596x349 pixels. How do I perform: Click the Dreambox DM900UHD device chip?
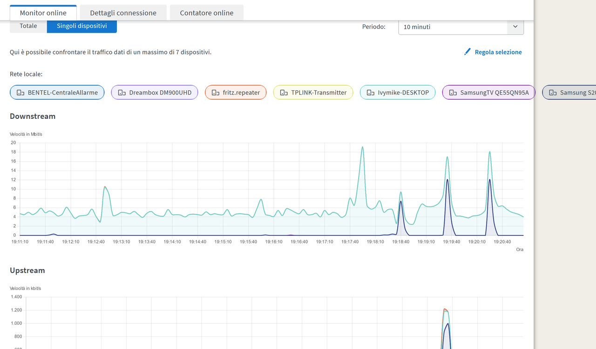coord(155,92)
